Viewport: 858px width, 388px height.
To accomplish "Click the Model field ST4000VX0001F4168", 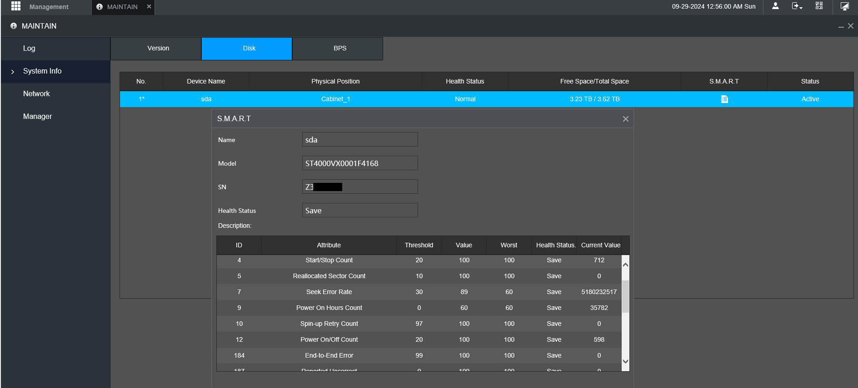I will 360,163.
